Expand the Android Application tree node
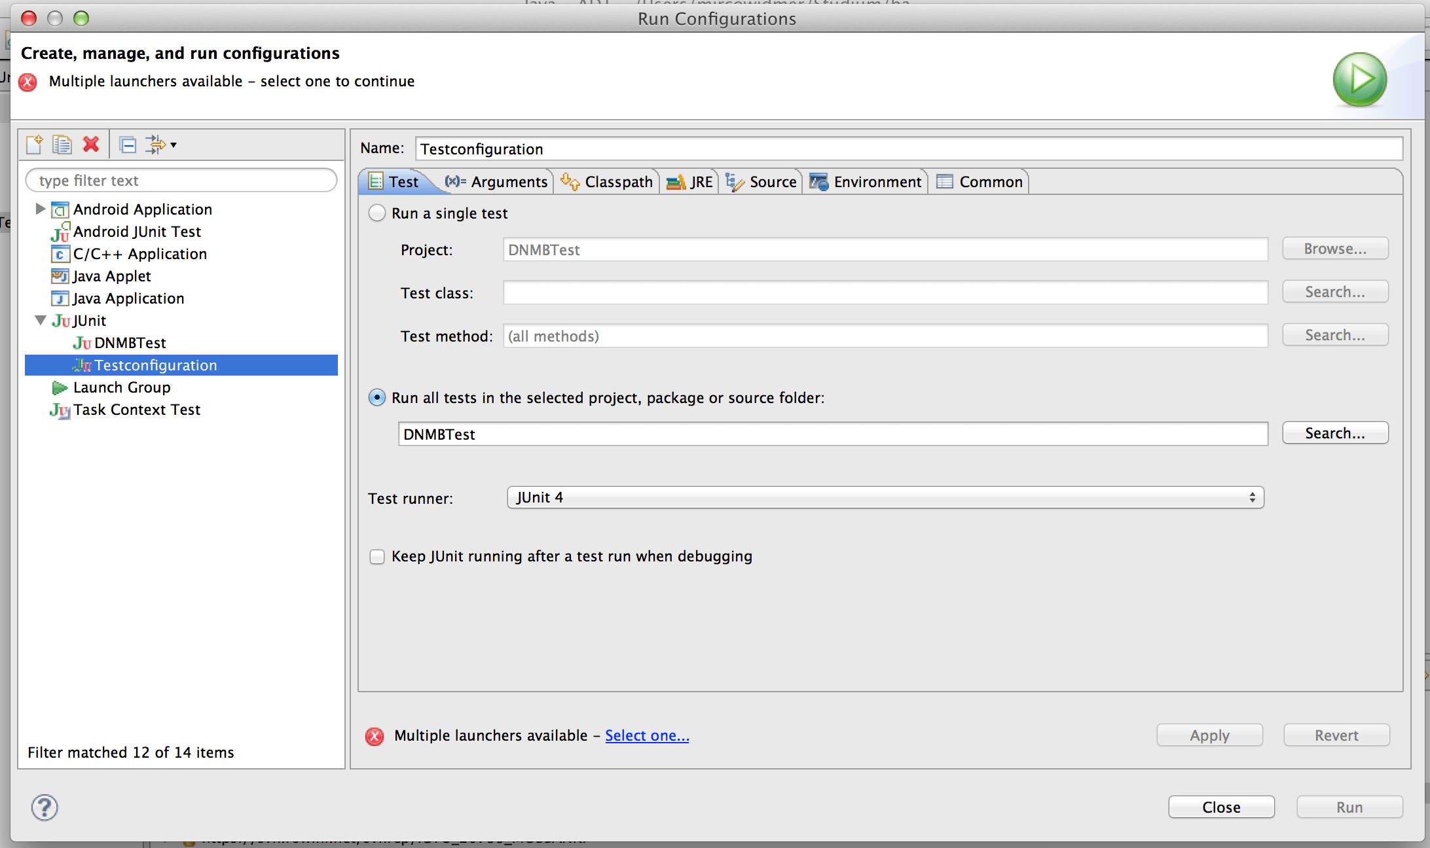Viewport: 1430px width, 848px height. pos(40,209)
